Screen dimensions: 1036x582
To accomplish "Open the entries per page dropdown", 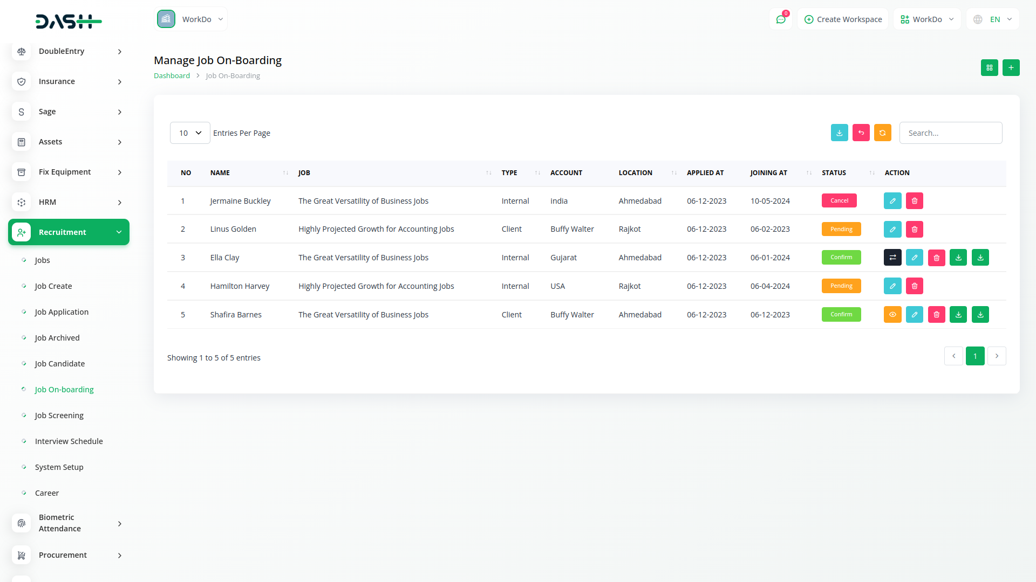I will 190,133.
